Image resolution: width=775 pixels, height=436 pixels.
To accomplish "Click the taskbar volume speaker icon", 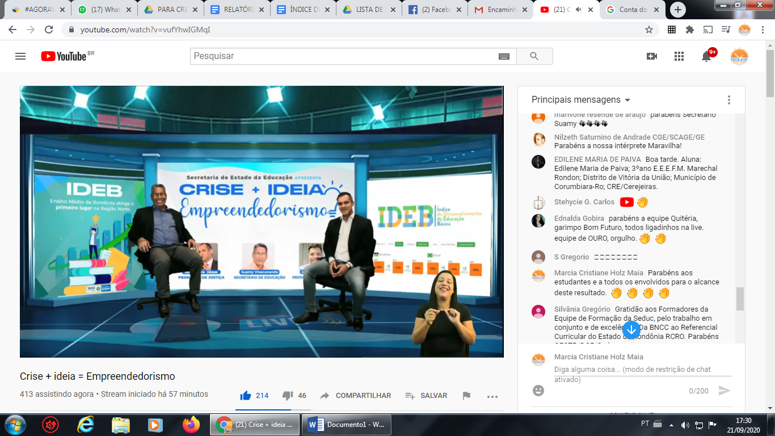I will (685, 425).
